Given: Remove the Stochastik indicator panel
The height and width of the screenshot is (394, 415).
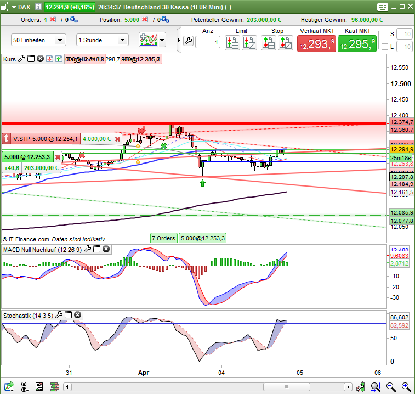Looking at the screenshot, I should click(x=77, y=315).
